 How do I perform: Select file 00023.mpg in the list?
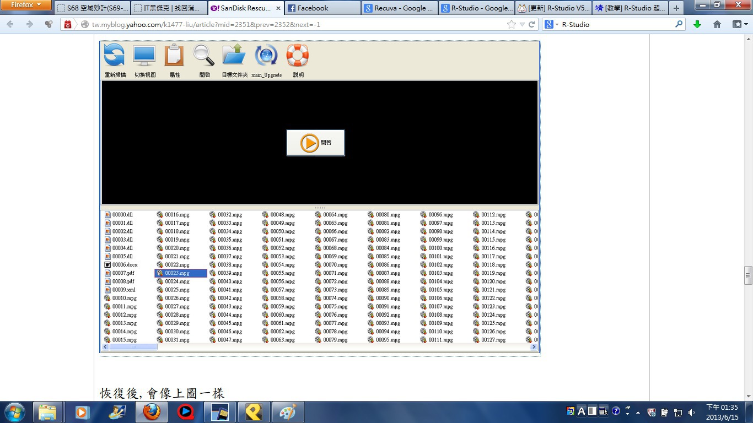click(181, 273)
